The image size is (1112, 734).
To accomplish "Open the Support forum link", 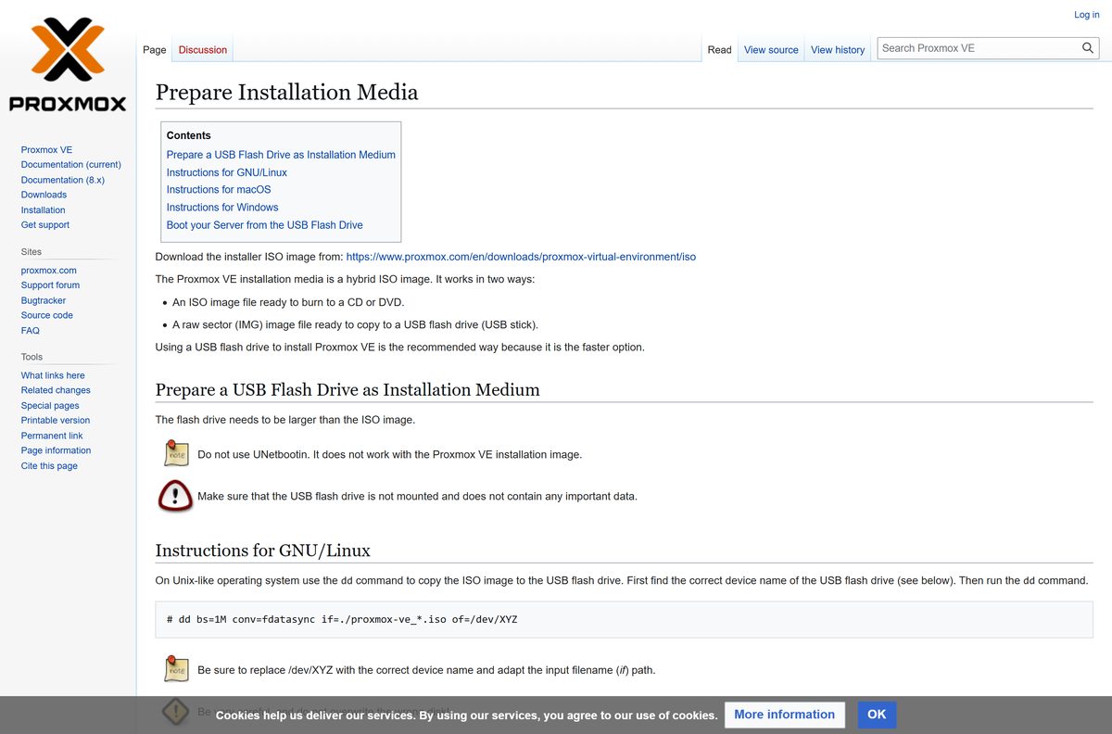I will (x=50, y=285).
